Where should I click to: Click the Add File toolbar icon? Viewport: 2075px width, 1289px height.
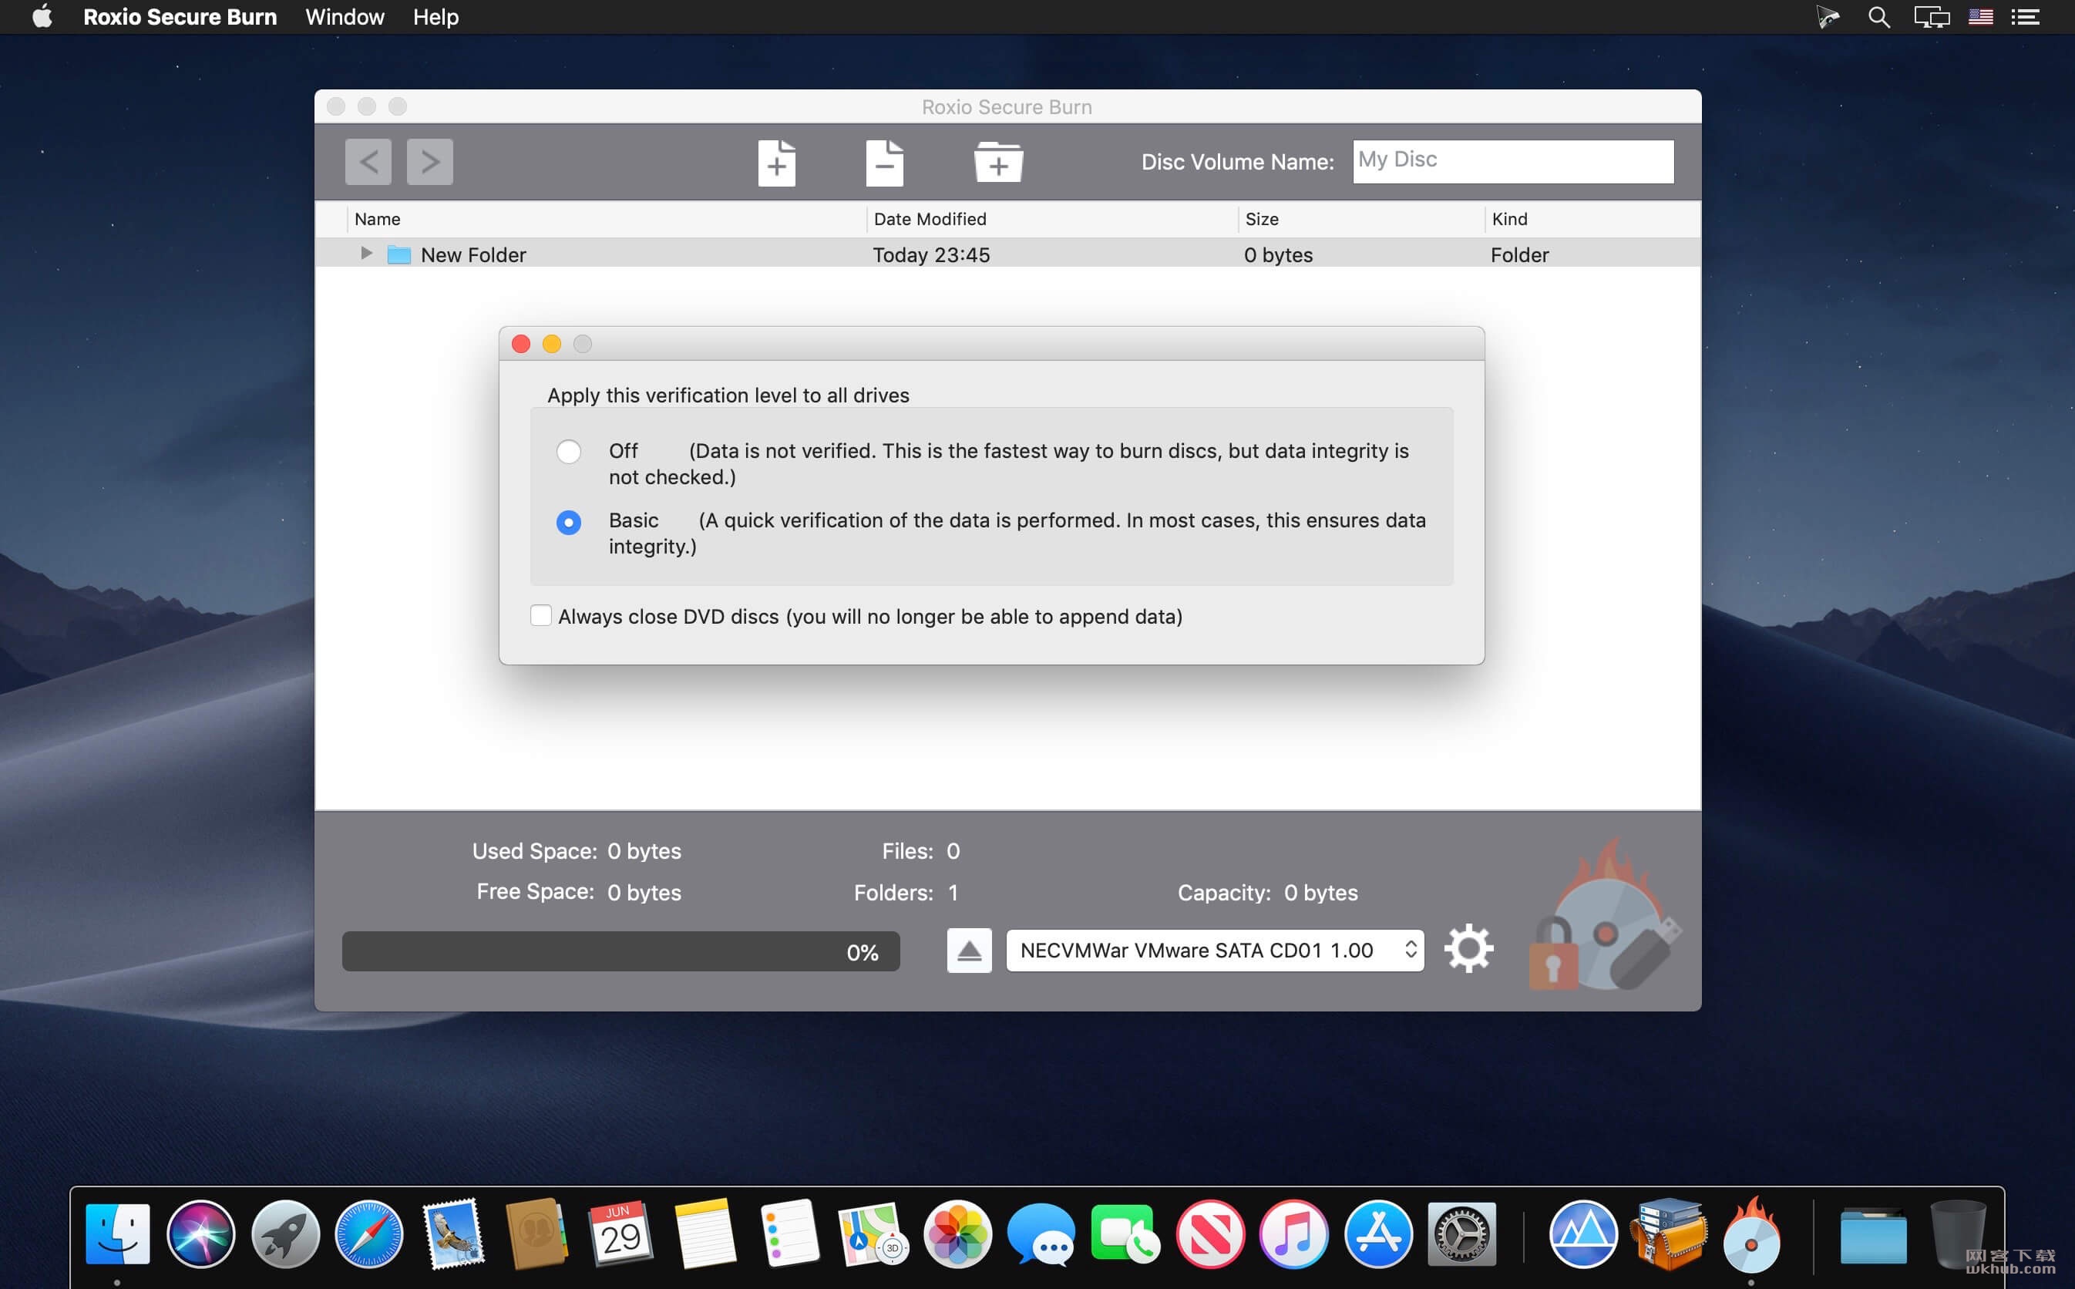point(776,162)
